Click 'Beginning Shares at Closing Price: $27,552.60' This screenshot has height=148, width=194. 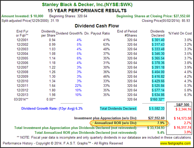pyautogui.click(x=153, y=16)
